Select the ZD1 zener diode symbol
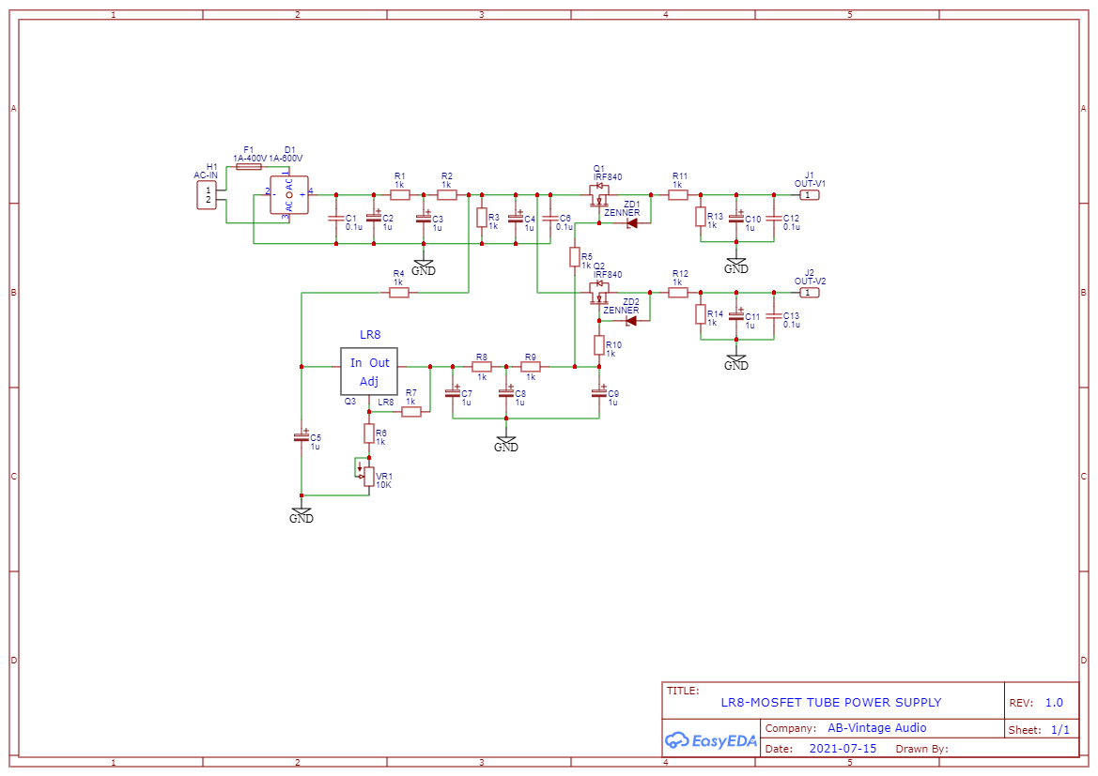 [631, 223]
